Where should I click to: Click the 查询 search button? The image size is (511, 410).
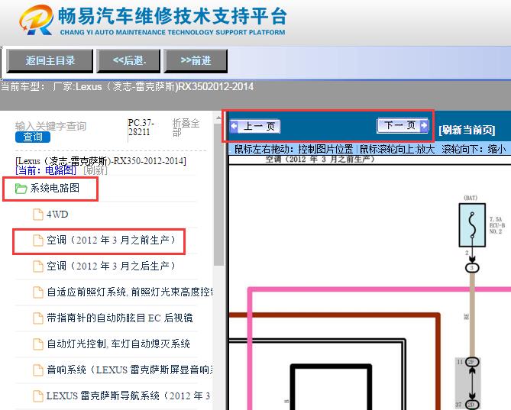tap(33, 137)
